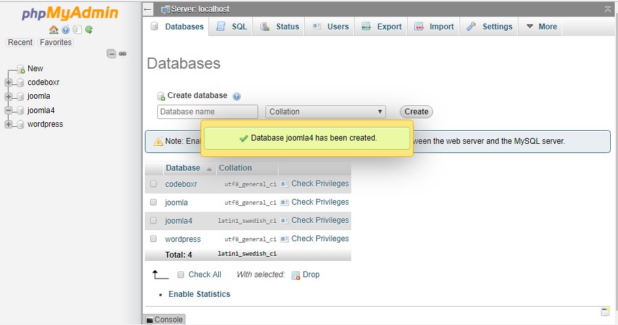Viewport: 618px width, 325px height.
Task: Expand wordpress tree node
Action: pyautogui.click(x=9, y=124)
